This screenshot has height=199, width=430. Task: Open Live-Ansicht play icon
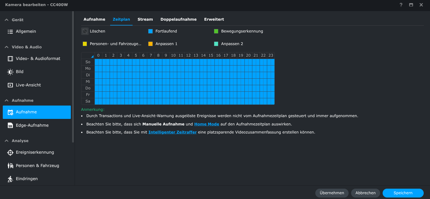tap(10, 85)
